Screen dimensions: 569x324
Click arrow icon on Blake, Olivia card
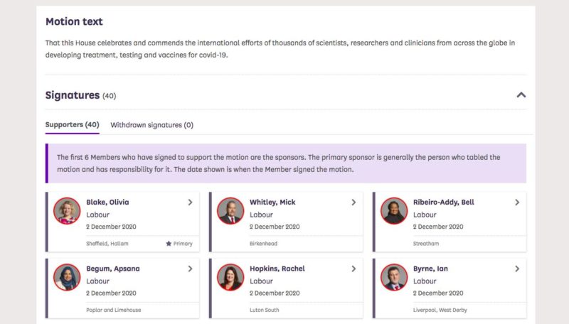click(x=190, y=202)
